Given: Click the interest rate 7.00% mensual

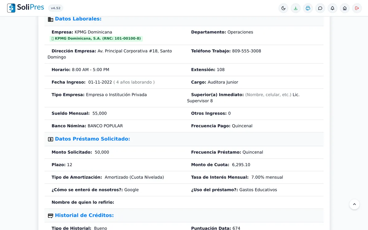Looking at the screenshot, I should pyautogui.click(x=267, y=177).
